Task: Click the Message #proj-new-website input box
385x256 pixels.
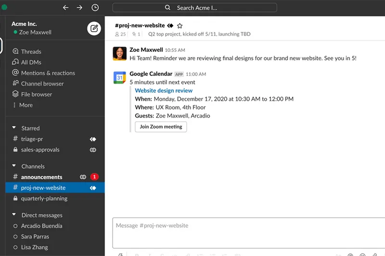Action: [249, 233]
